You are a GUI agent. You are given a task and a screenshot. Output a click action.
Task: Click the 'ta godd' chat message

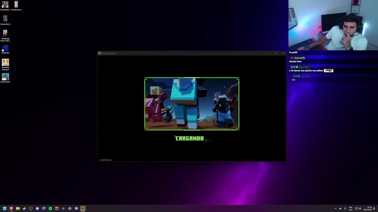coord(293,52)
